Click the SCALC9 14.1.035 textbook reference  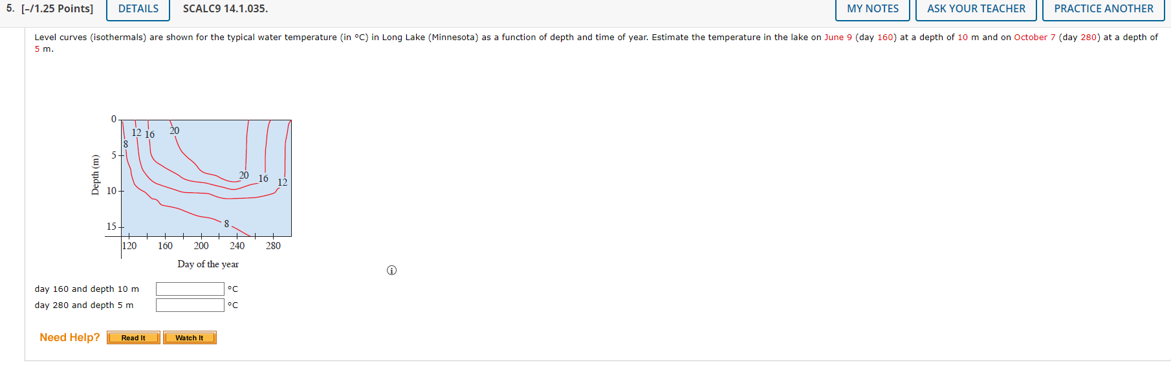[224, 8]
